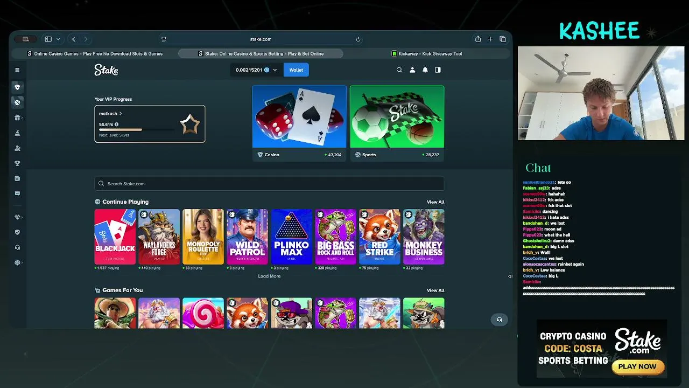This screenshot has width=689, height=388.
Task: Open the Big Bass Rock and Roll thumbnail
Action: (335, 237)
